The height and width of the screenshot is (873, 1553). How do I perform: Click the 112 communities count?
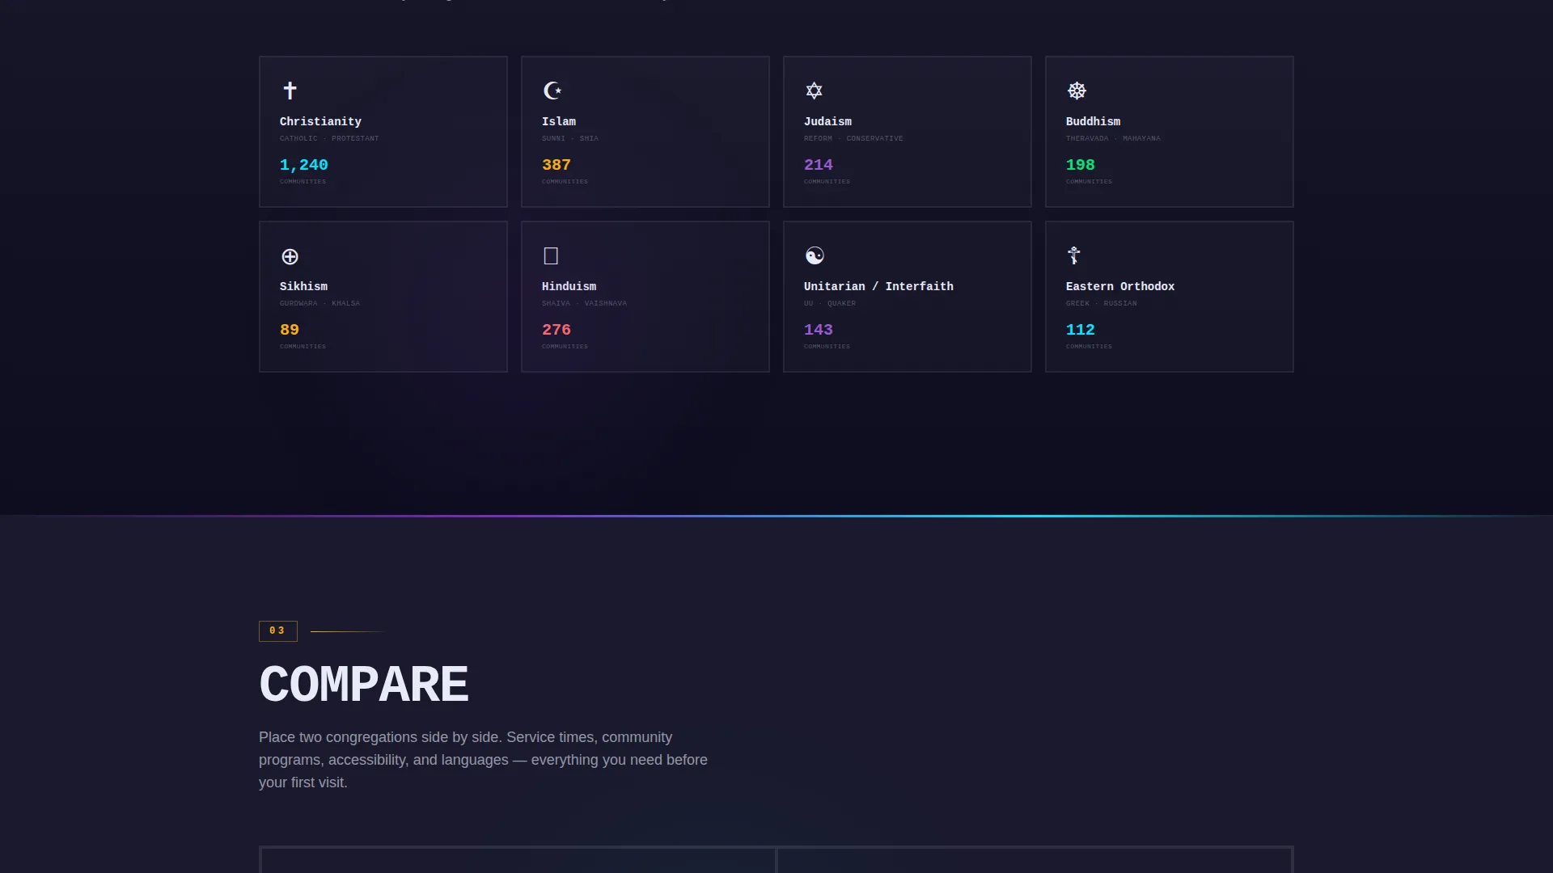(x=1081, y=330)
